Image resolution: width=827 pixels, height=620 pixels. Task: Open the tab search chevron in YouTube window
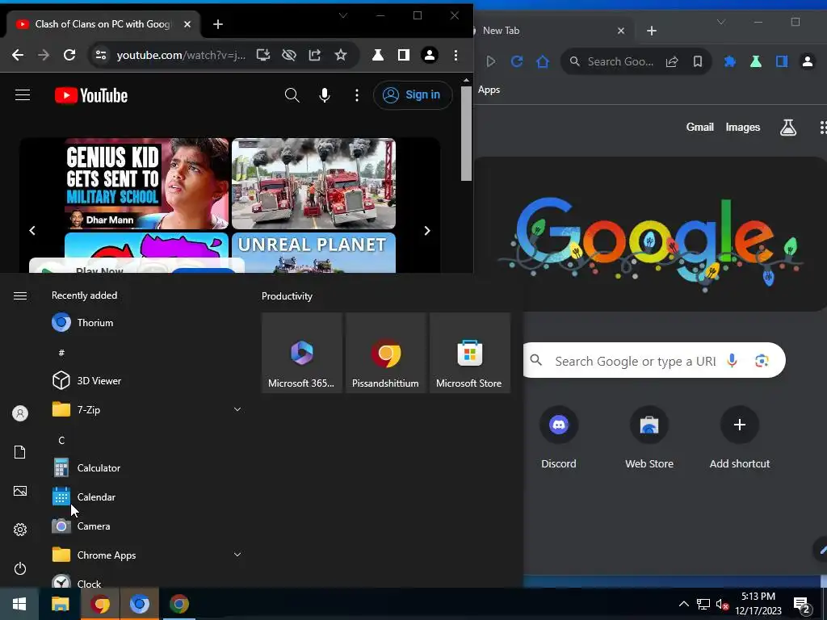tap(342, 15)
